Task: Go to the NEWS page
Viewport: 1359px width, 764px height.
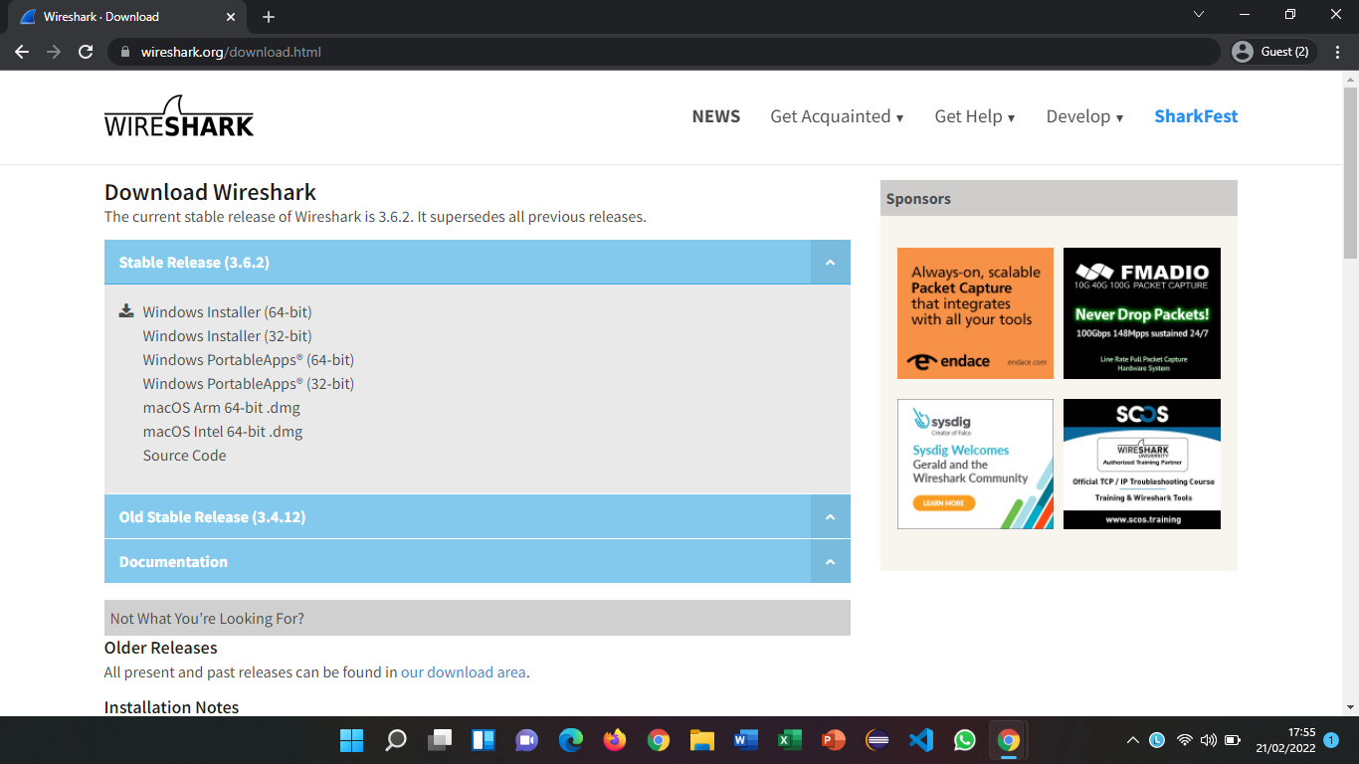Action: point(716,116)
